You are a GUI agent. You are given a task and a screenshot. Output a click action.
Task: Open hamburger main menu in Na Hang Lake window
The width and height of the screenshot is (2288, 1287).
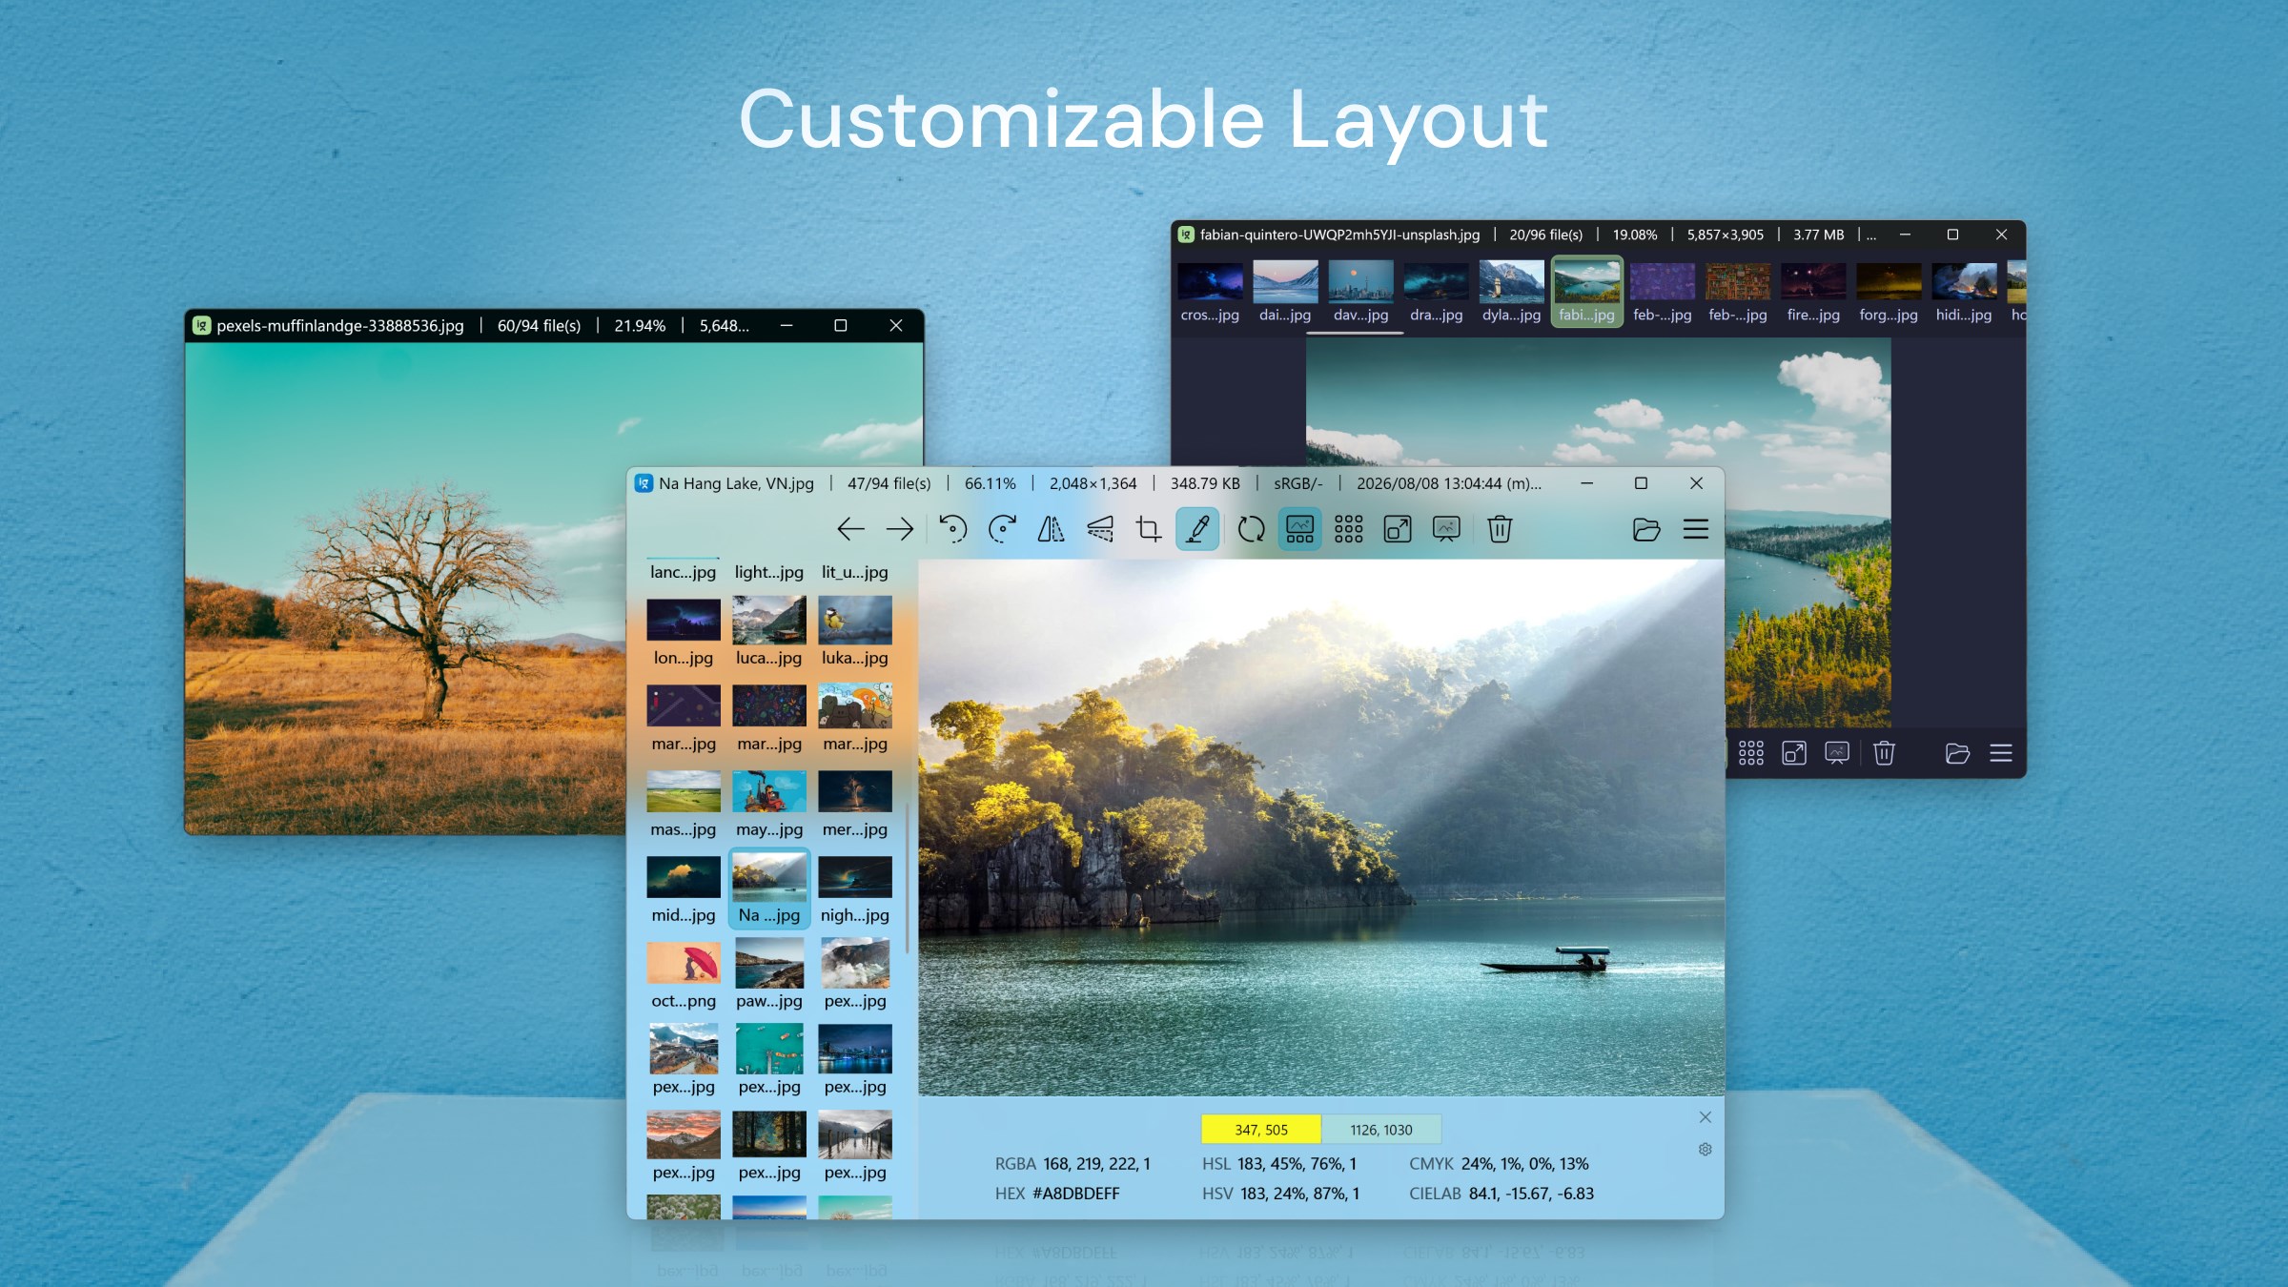(1696, 529)
